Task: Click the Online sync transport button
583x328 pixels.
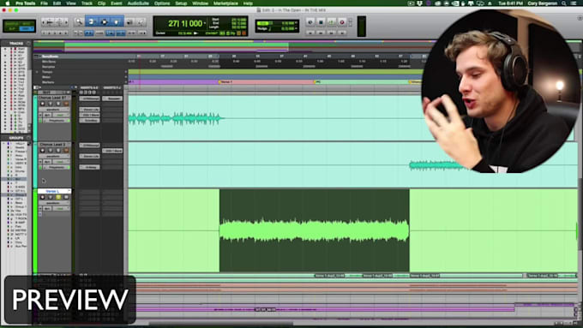Action: tap(310, 22)
